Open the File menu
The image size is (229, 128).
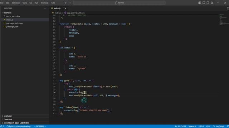[2, 3]
